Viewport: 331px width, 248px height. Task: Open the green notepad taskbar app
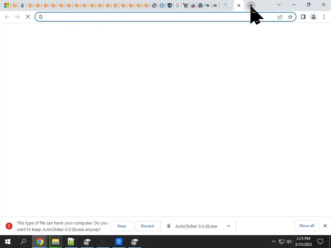[x=71, y=242]
